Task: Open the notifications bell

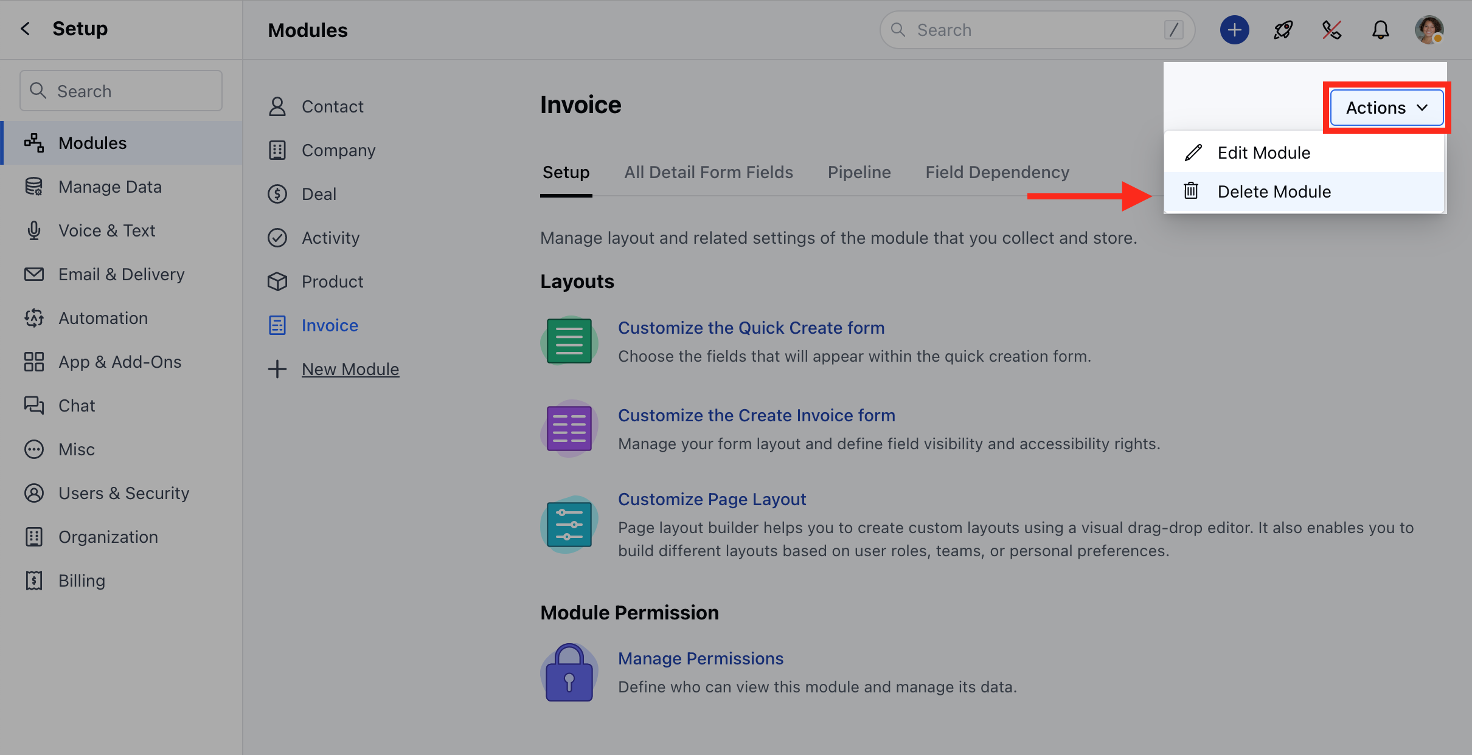Action: coord(1380,30)
